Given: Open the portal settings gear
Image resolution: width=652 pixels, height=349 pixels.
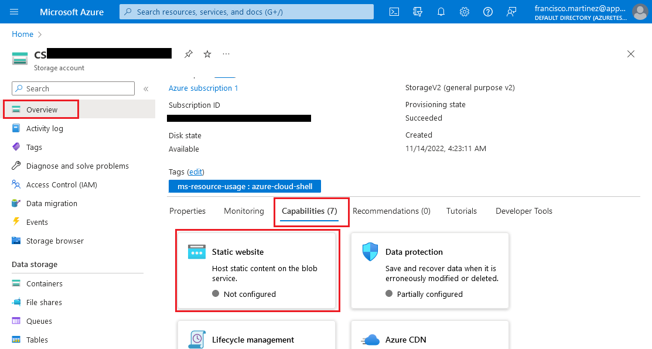Looking at the screenshot, I should 465,12.
